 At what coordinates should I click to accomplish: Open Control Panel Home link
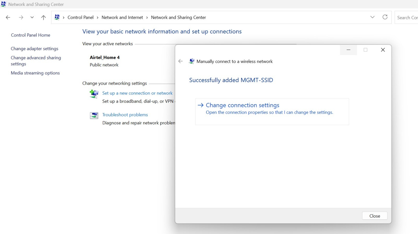tap(30, 35)
